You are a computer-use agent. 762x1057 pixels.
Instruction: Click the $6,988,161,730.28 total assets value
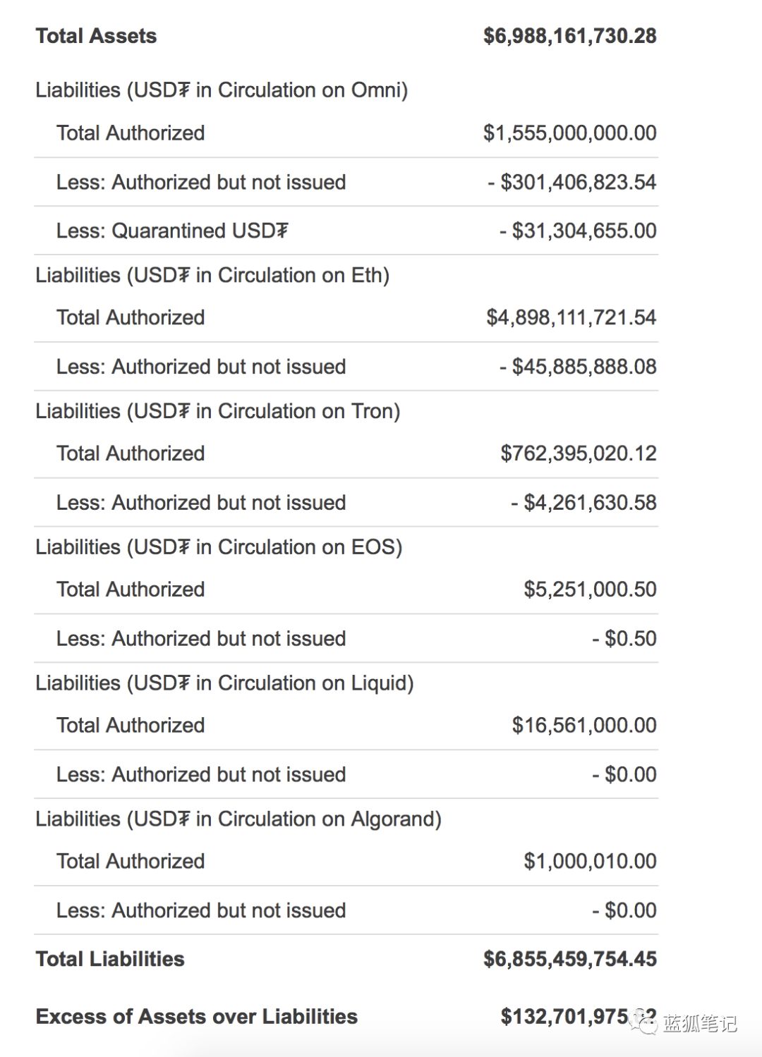coord(569,36)
